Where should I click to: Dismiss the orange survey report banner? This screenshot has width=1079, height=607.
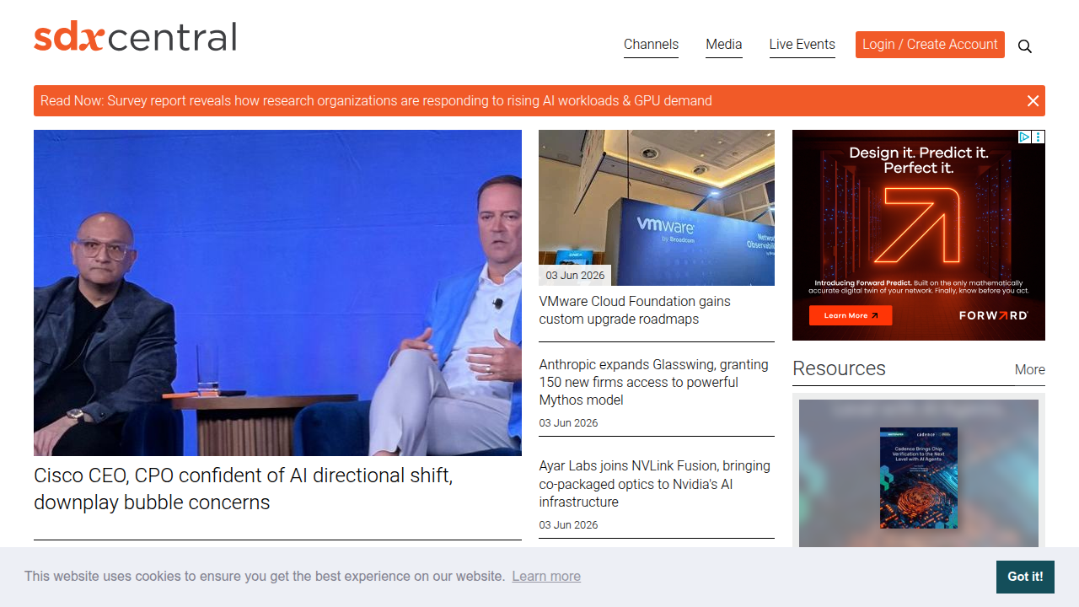pos(1033,101)
